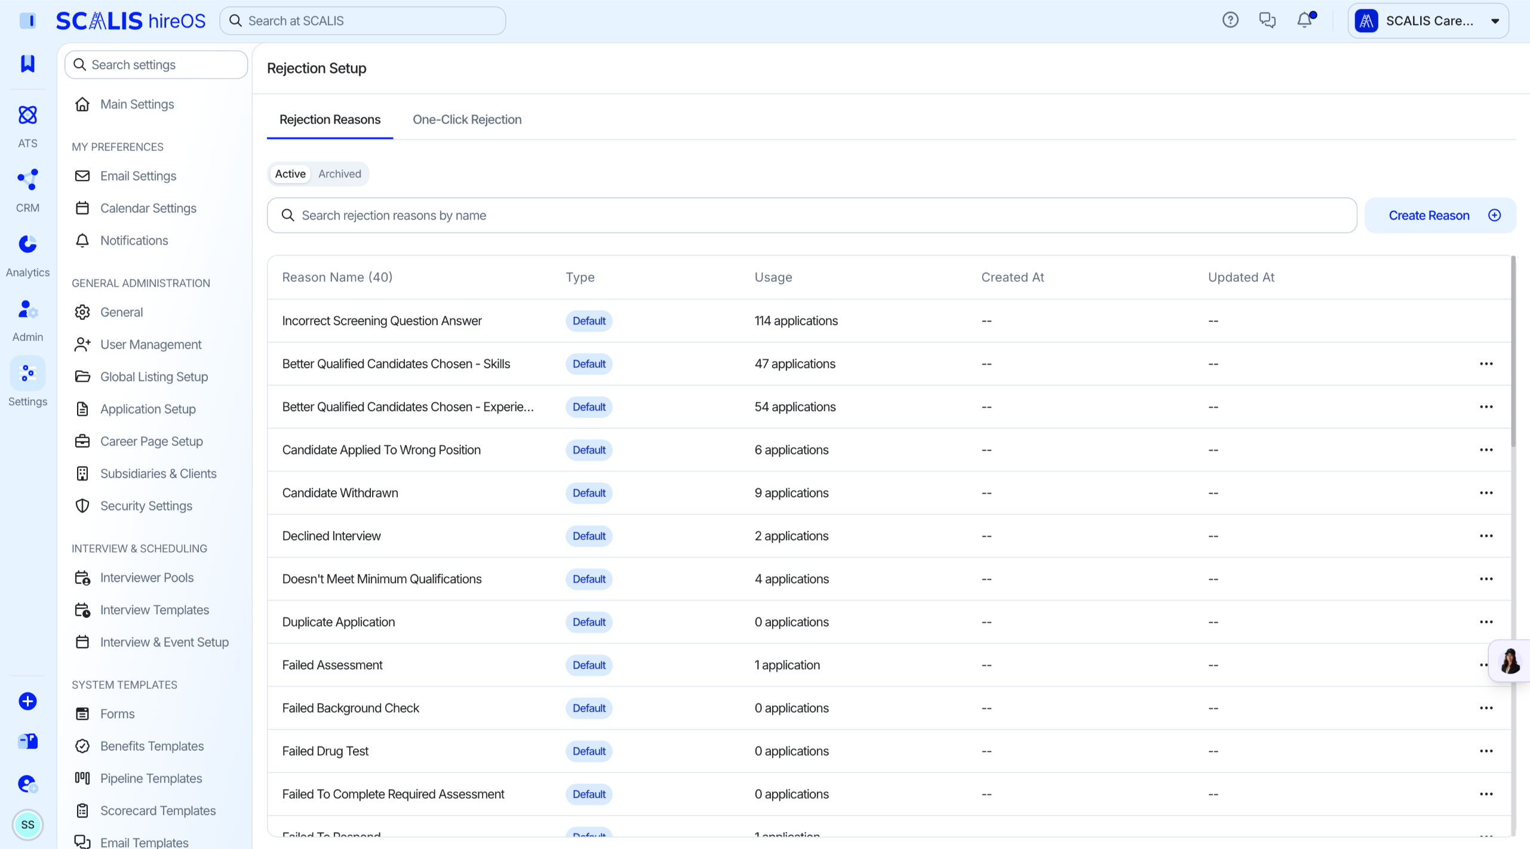
Task: Open the help question mark icon
Action: click(x=1230, y=20)
